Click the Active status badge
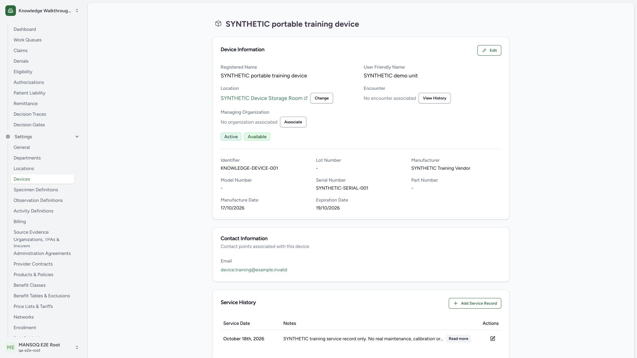Viewport: 637px width, 358px height. coord(231,137)
